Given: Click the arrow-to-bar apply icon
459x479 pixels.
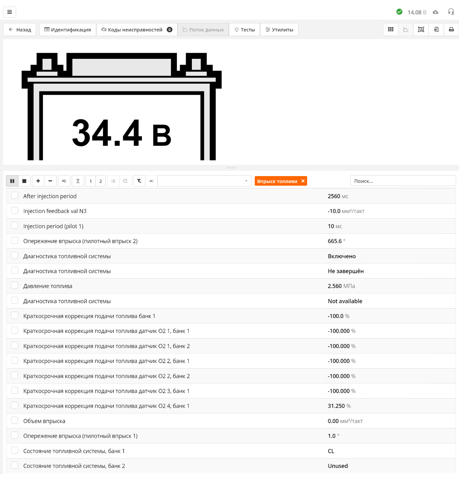Looking at the screenshot, I should 151,181.
